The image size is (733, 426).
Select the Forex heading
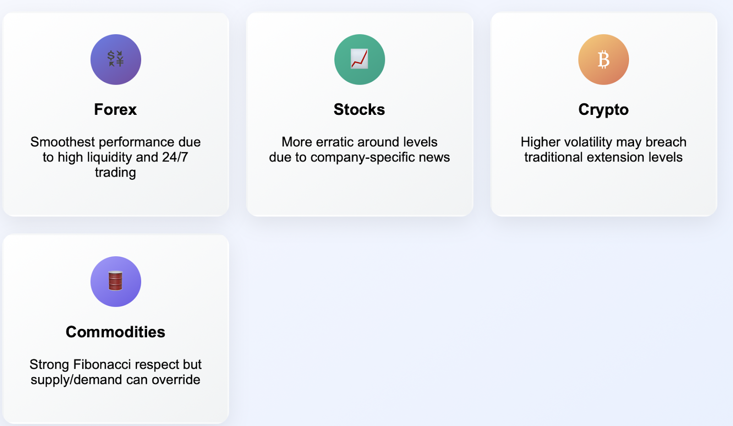tap(115, 109)
